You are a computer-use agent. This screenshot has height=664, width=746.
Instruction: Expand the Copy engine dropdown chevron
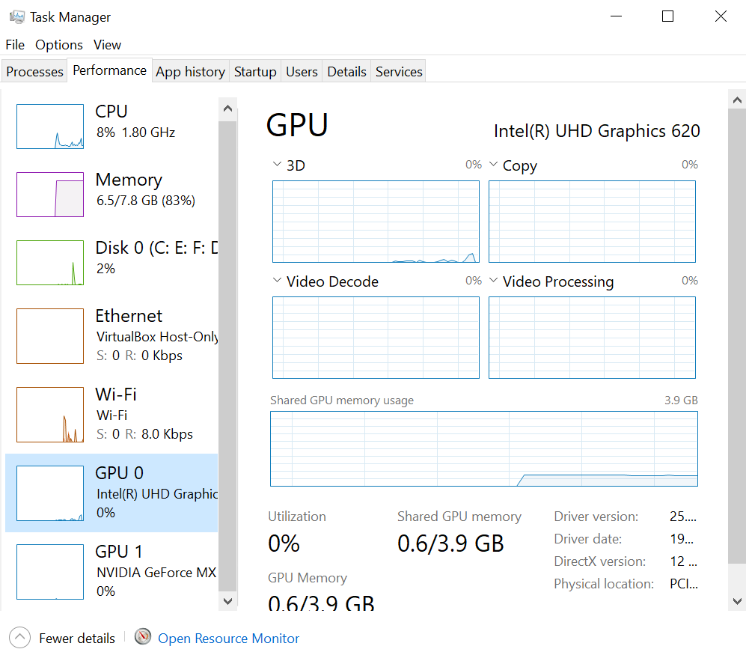tap(493, 164)
